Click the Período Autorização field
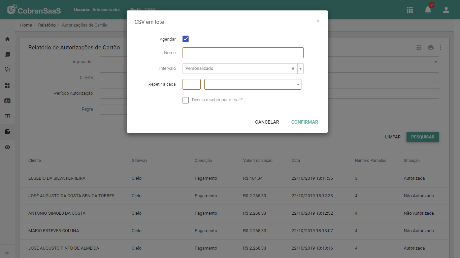 tap(113, 93)
